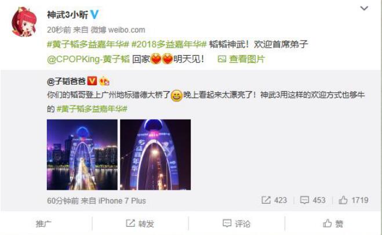Open hashtag #黄子韬多益嘉年华# in main post
Image resolution: width=382 pixels, height=235 pixels.
click(x=88, y=44)
